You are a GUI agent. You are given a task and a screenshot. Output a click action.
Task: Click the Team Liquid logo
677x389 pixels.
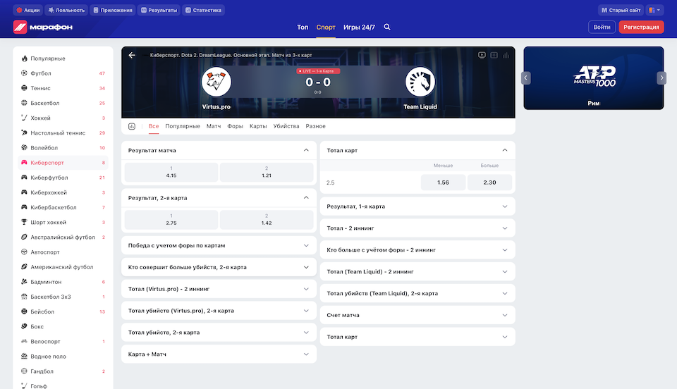point(420,82)
